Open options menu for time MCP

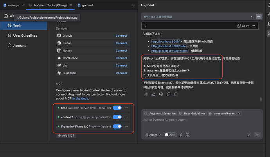click(x=126, y=108)
